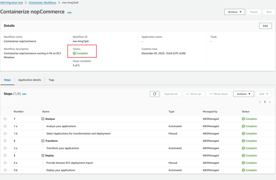The image size is (276, 180).
Task: Click page number 1 in steps pagination
Action: click(x=265, y=102)
